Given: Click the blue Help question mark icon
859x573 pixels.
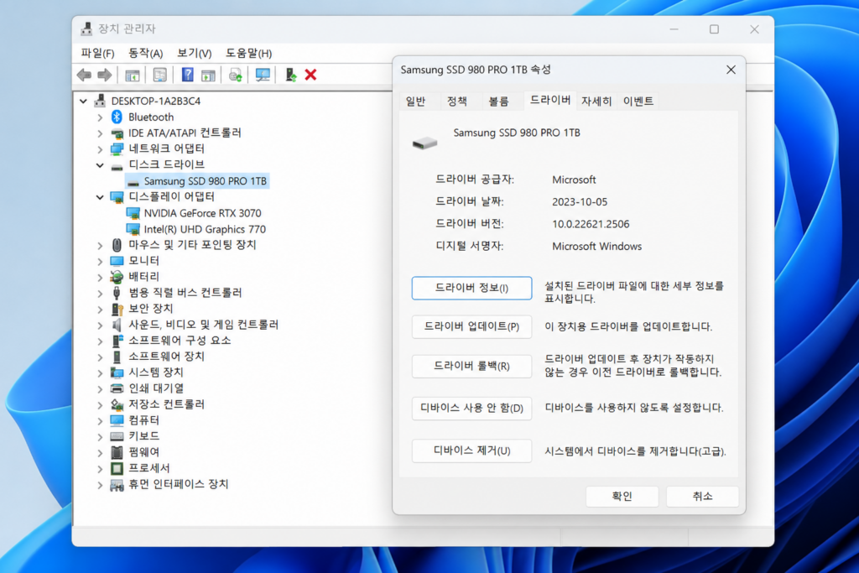Looking at the screenshot, I should [x=187, y=75].
